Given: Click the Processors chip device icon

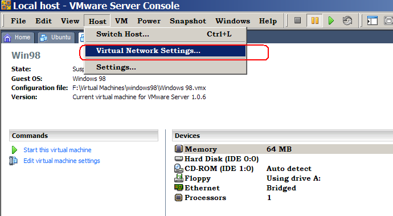Looking at the screenshot, I should [178, 198].
